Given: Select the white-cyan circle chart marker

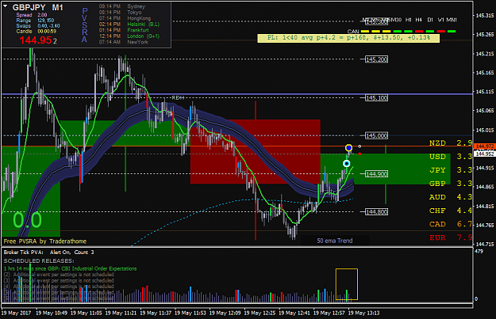Looking at the screenshot, I should pos(346,163).
